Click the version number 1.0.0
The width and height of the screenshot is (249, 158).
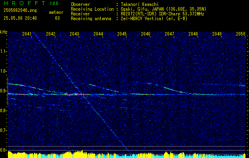[x=54, y=3]
